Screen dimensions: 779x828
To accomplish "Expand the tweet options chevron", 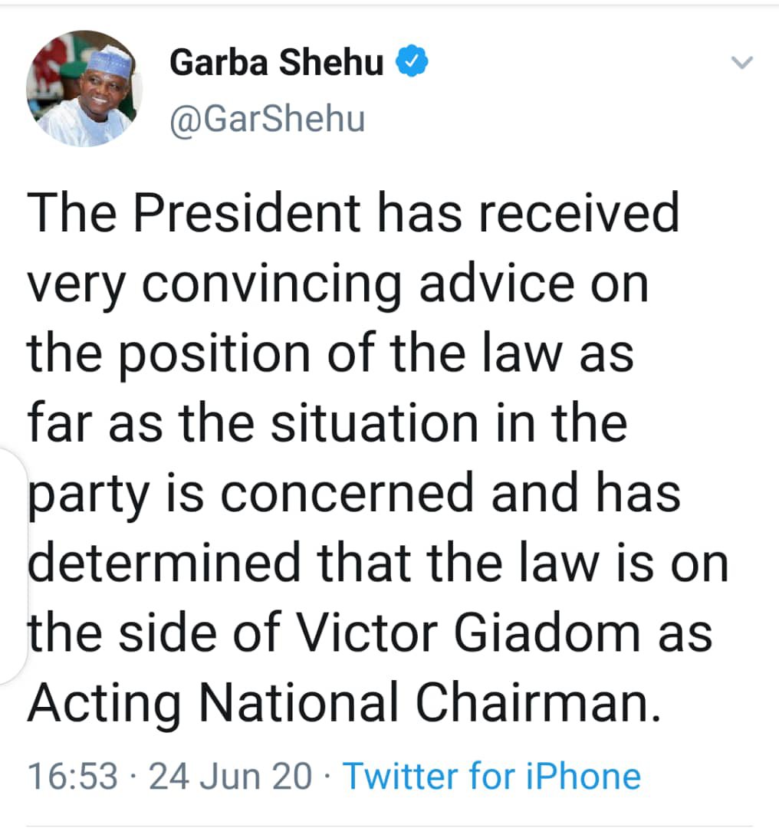I will pyautogui.click(x=743, y=63).
